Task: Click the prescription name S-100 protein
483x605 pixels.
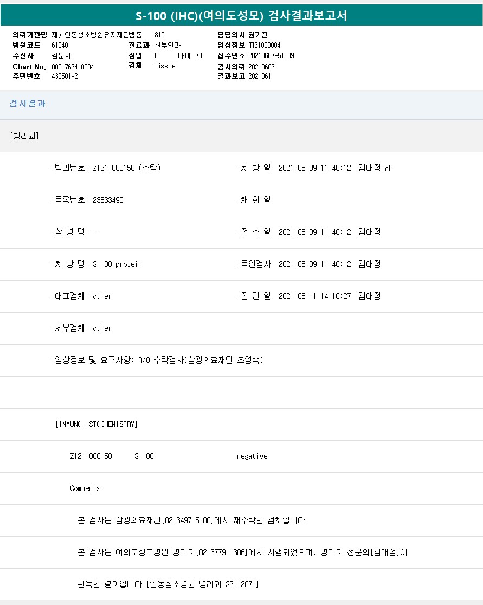Action: [x=117, y=264]
